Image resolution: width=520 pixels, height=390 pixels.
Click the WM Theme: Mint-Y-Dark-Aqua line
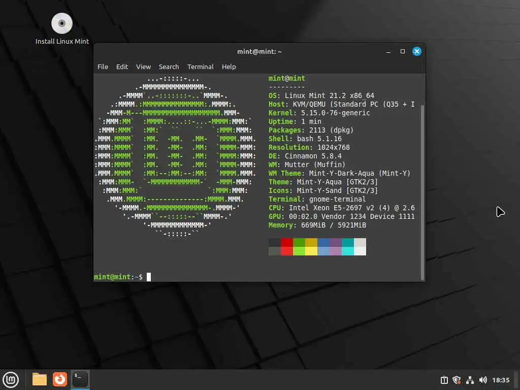click(339, 173)
